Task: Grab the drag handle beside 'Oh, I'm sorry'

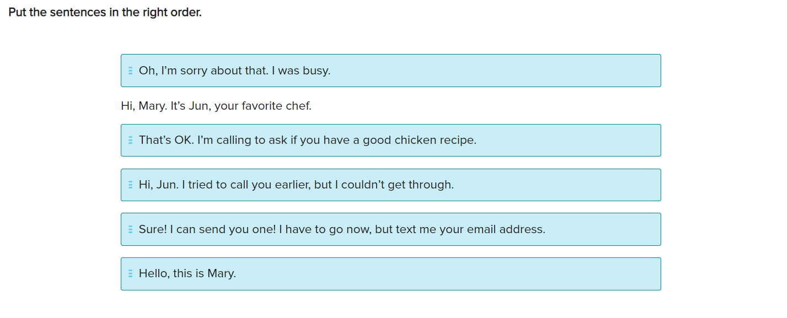Action: [130, 71]
